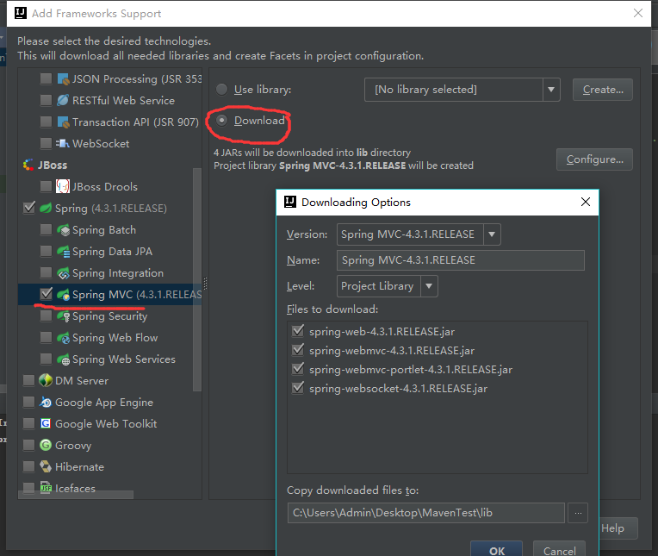Tick the RESTful Web Service checkbox
Image resolution: width=658 pixels, height=556 pixels.
(x=46, y=100)
